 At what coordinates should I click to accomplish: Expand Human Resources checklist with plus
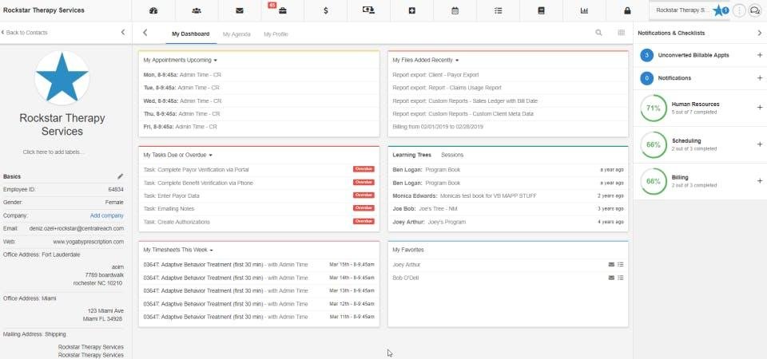760,108
